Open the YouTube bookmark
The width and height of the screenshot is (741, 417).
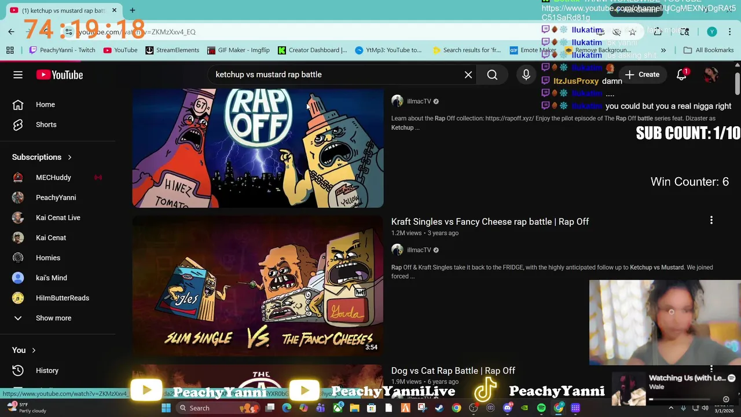120,50
